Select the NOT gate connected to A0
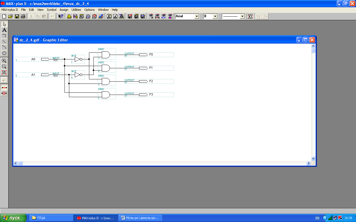 (78, 59)
